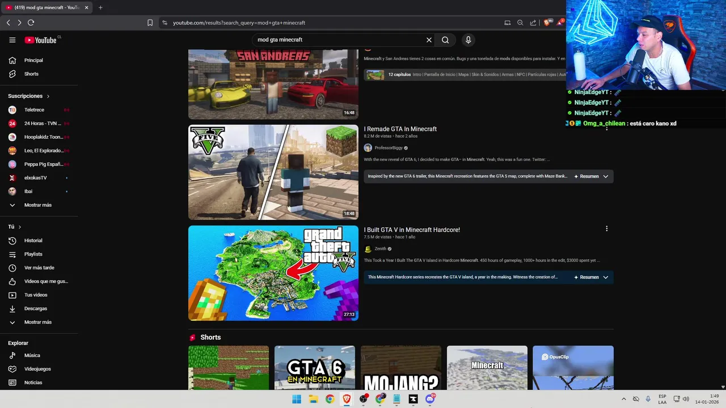This screenshot has width=726, height=408.
Task: Open the 12 capítulos chapter list
Action: click(x=466, y=75)
